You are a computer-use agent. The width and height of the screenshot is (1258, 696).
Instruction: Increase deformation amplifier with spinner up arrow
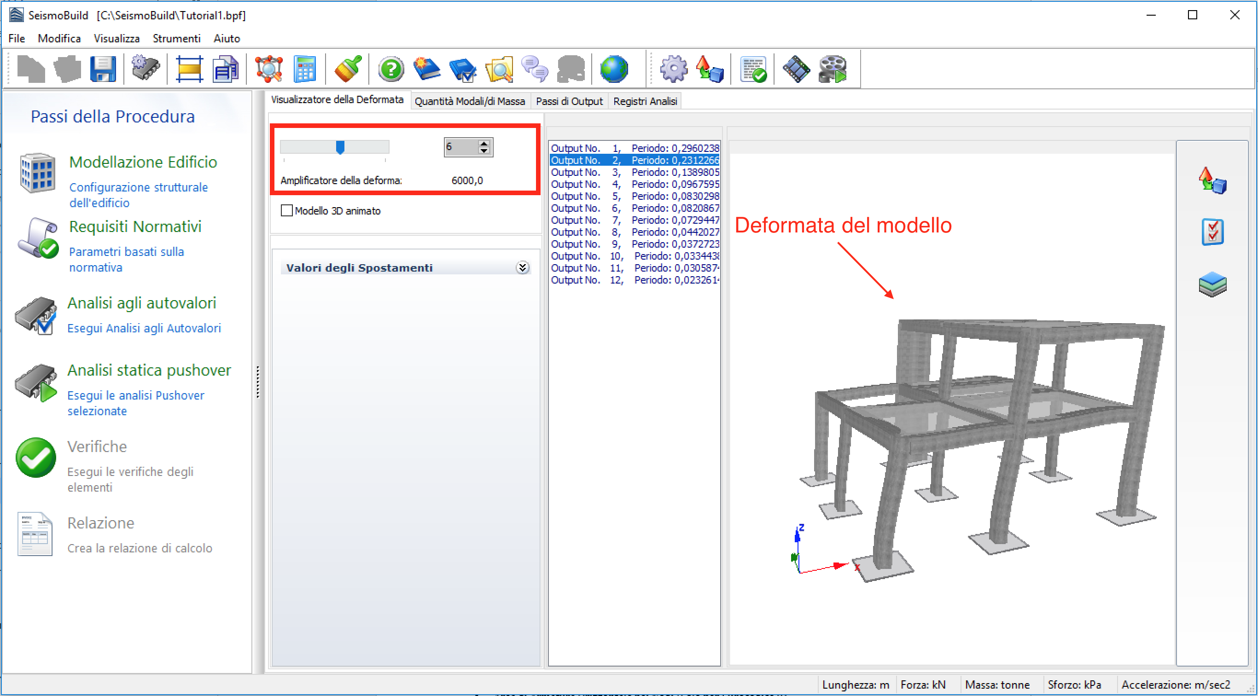[x=484, y=143]
